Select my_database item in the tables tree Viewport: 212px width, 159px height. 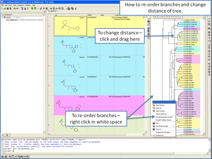11,20
